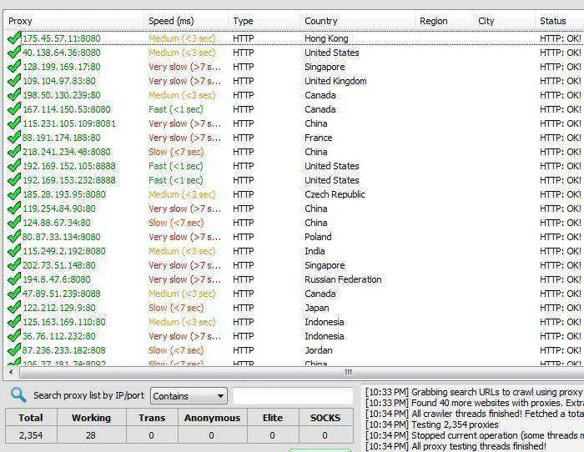Screen dimensions: 584x452
Task: Select proxy row 175.45.57.11:8080
Action: tap(295, 38)
